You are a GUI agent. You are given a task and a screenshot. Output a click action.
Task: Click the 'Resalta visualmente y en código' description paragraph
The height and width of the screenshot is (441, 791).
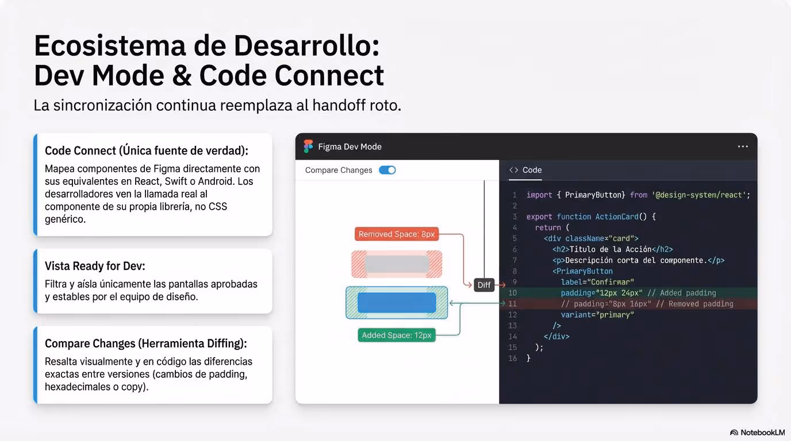pyautogui.click(x=148, y=374)
